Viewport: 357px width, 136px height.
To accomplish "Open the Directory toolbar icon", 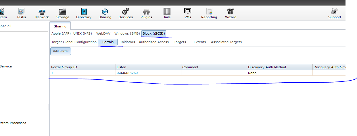I will [x=84, y=13].
